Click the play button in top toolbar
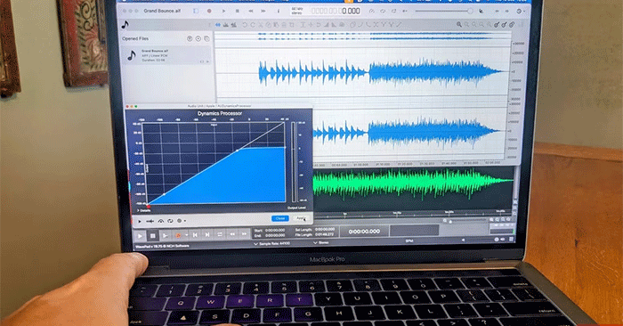623x326 pixels. tap(223, 11)
